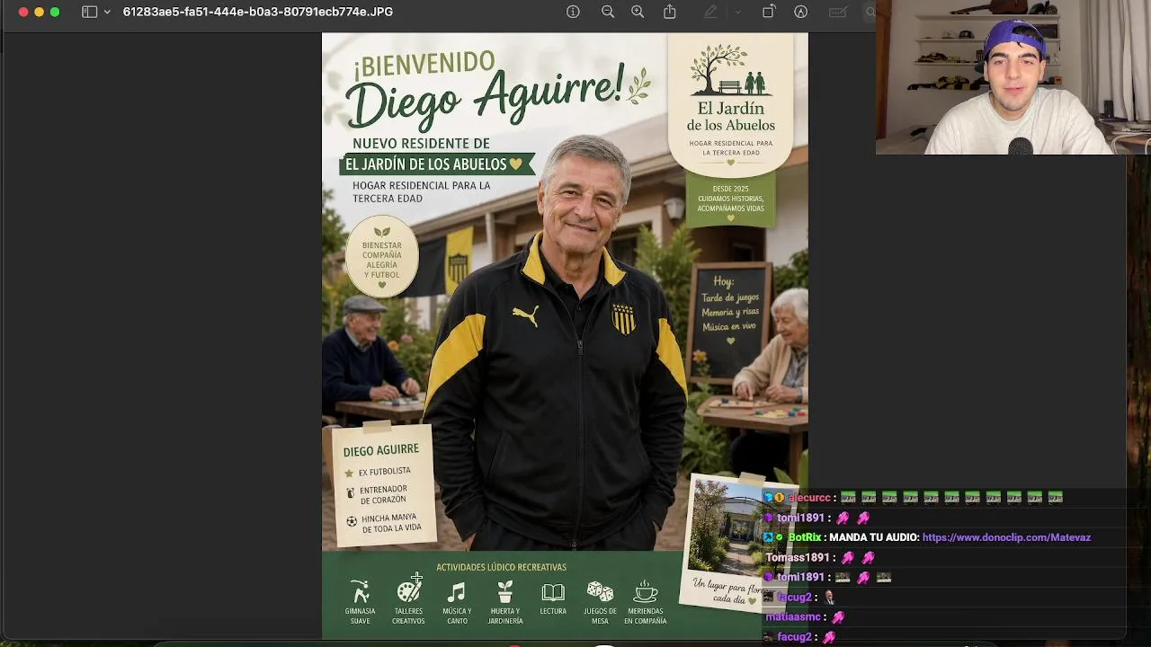Viewport: 1151px width, 647px height.
Task: Click the DIEGO AGUIRRE name on paper note
Action: click(x=380, y=450)
